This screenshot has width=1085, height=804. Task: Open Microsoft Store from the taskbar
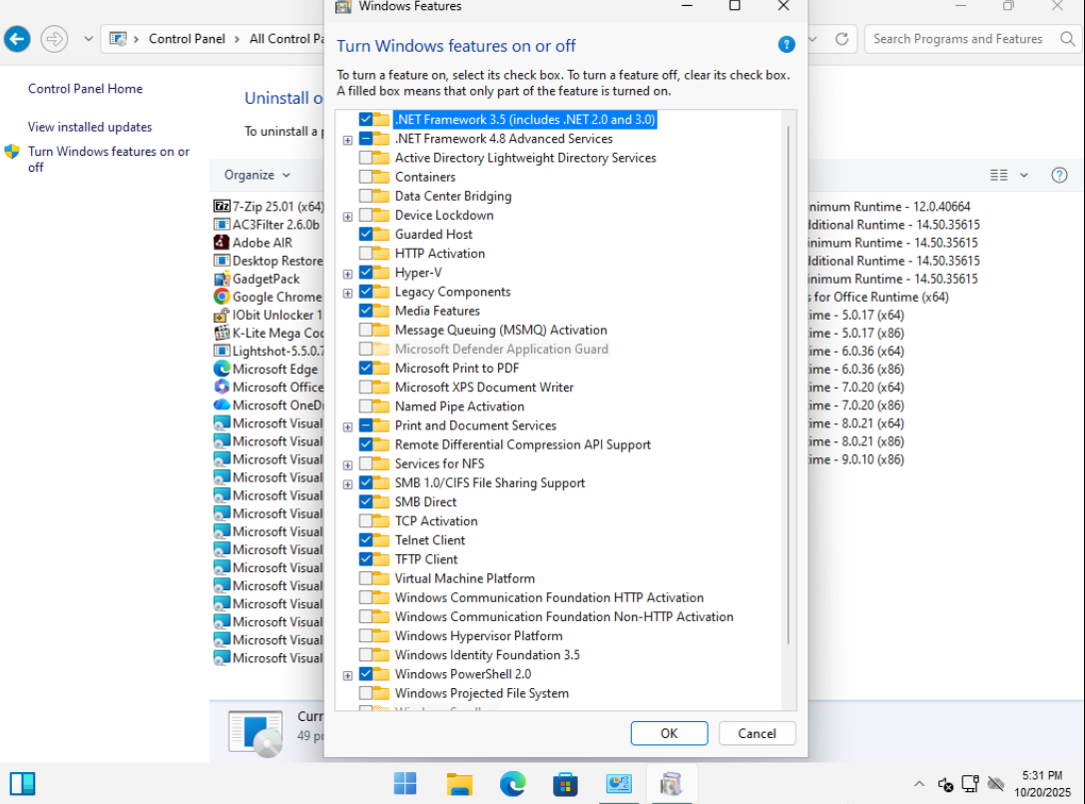point(565,784)
